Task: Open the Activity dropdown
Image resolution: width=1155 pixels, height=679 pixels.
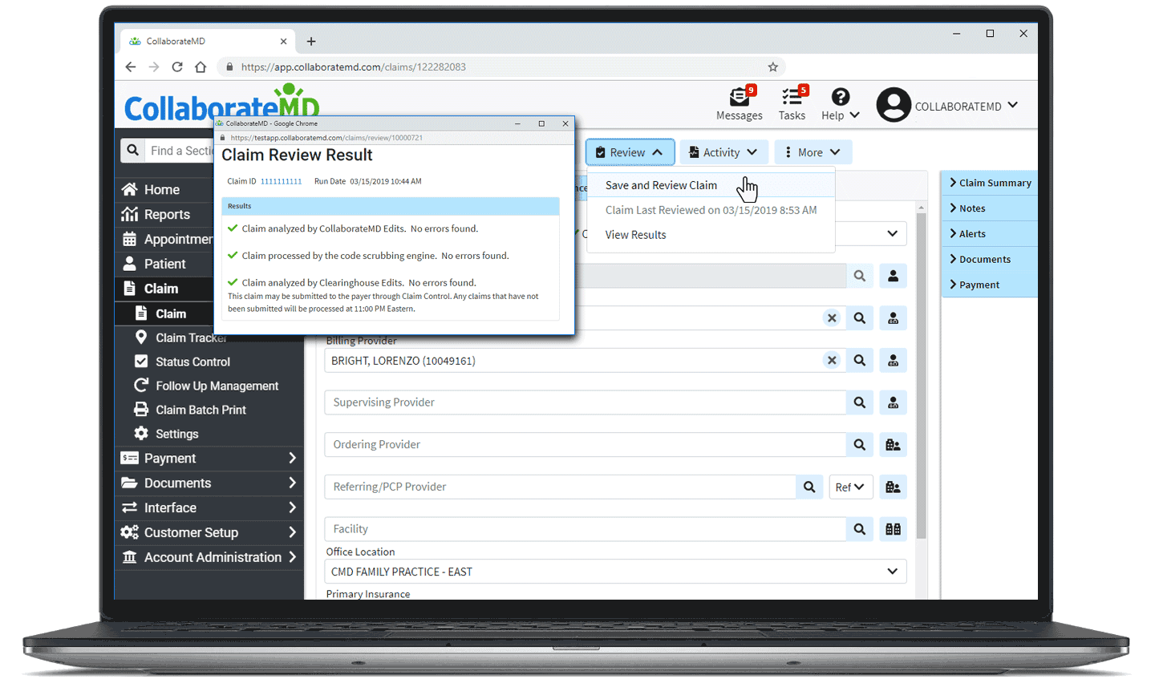Action: pyautogui.click(x=724, y=152)
